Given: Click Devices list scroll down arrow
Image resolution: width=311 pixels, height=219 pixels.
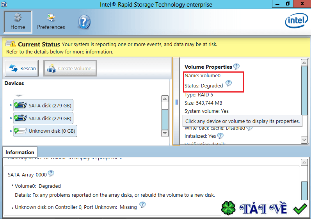Looking at the screenshot, I should pyautogui.click(x=165, y=133).
